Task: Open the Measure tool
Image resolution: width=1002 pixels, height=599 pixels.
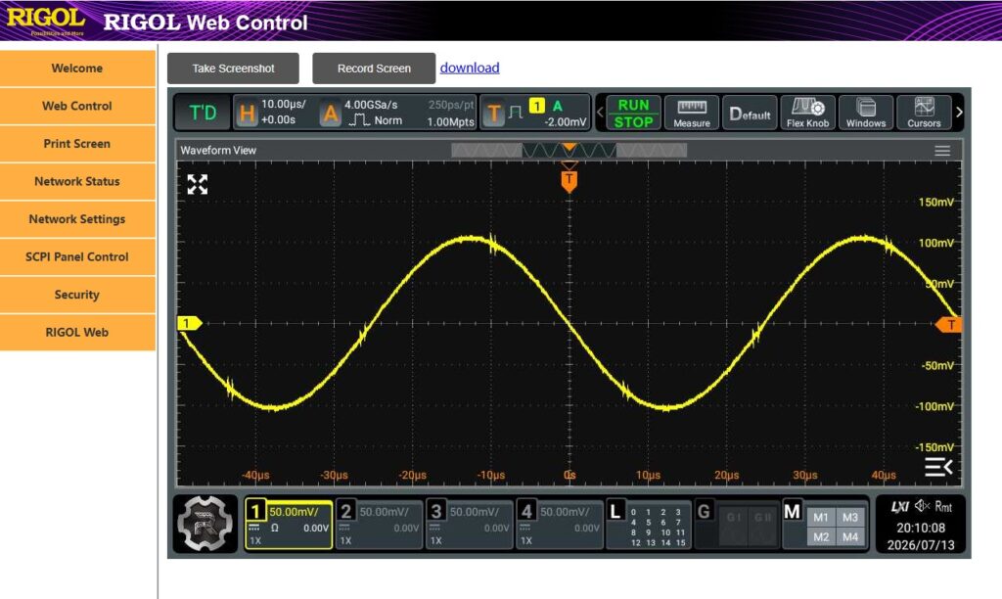Action: [692, 114]
